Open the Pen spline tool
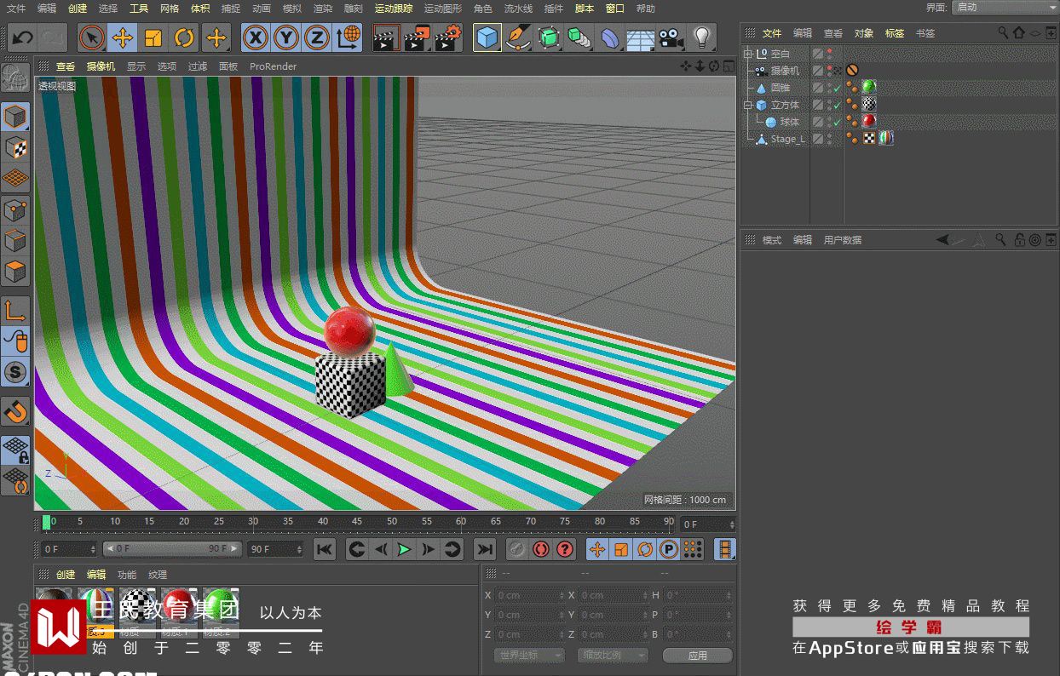 pyautogui.click(x=517, y=38)
